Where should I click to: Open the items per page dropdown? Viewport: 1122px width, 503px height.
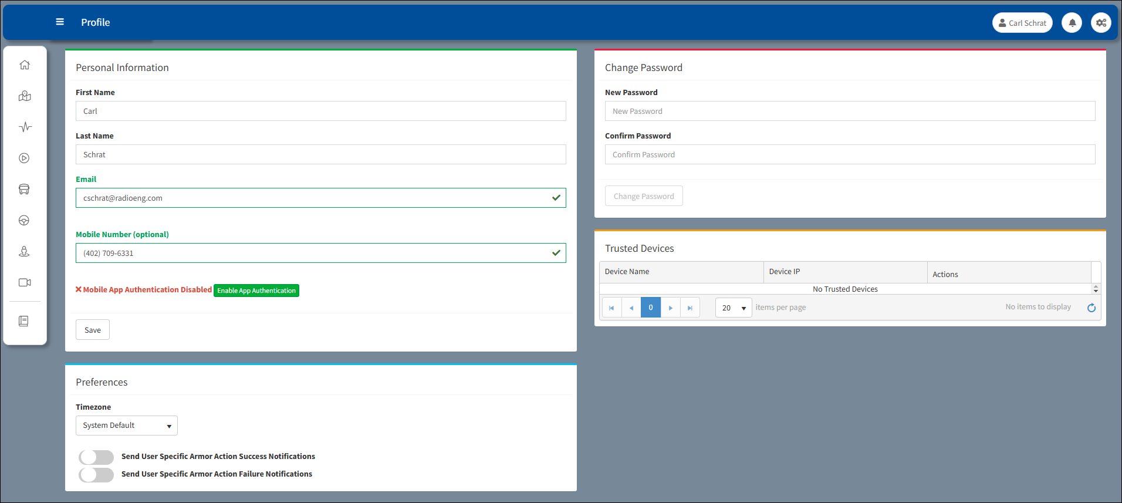pyautogui.click(x=733, y=308)
